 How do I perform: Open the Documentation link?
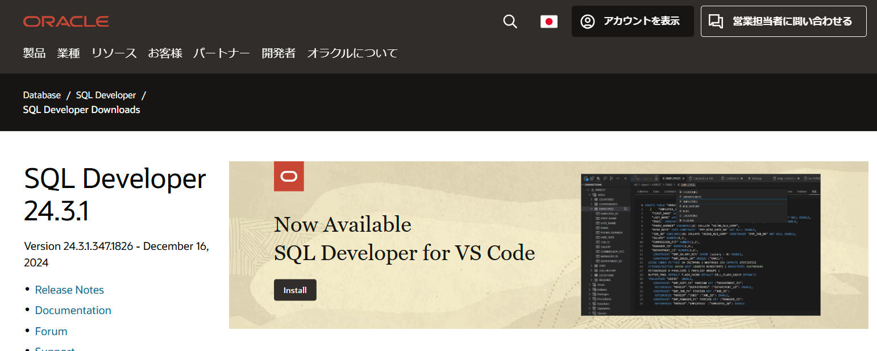[73, 310]
